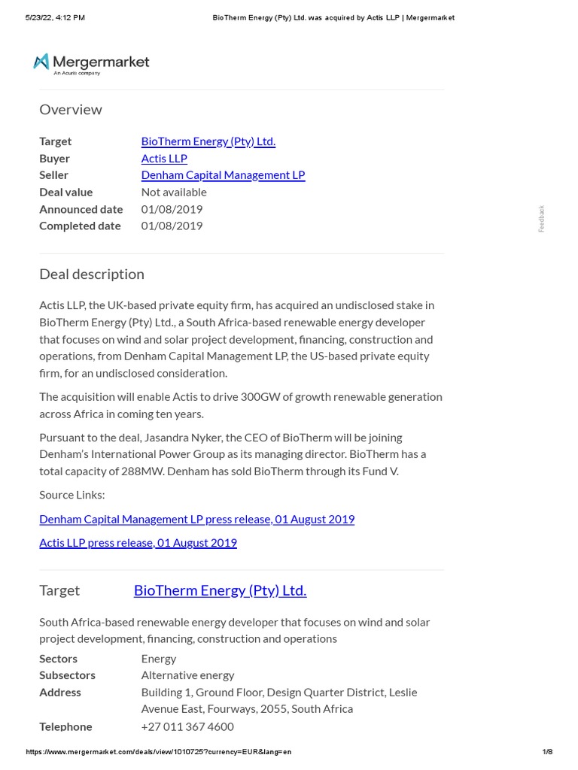Image resolution: width=578 pixels, height=770 pixels.
Task: Open the vertical Feedback tab
Action: [x=541, y=219]
